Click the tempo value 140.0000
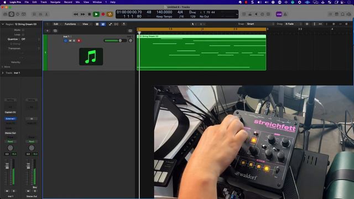The image size is (354, 199). click(164, 12)
